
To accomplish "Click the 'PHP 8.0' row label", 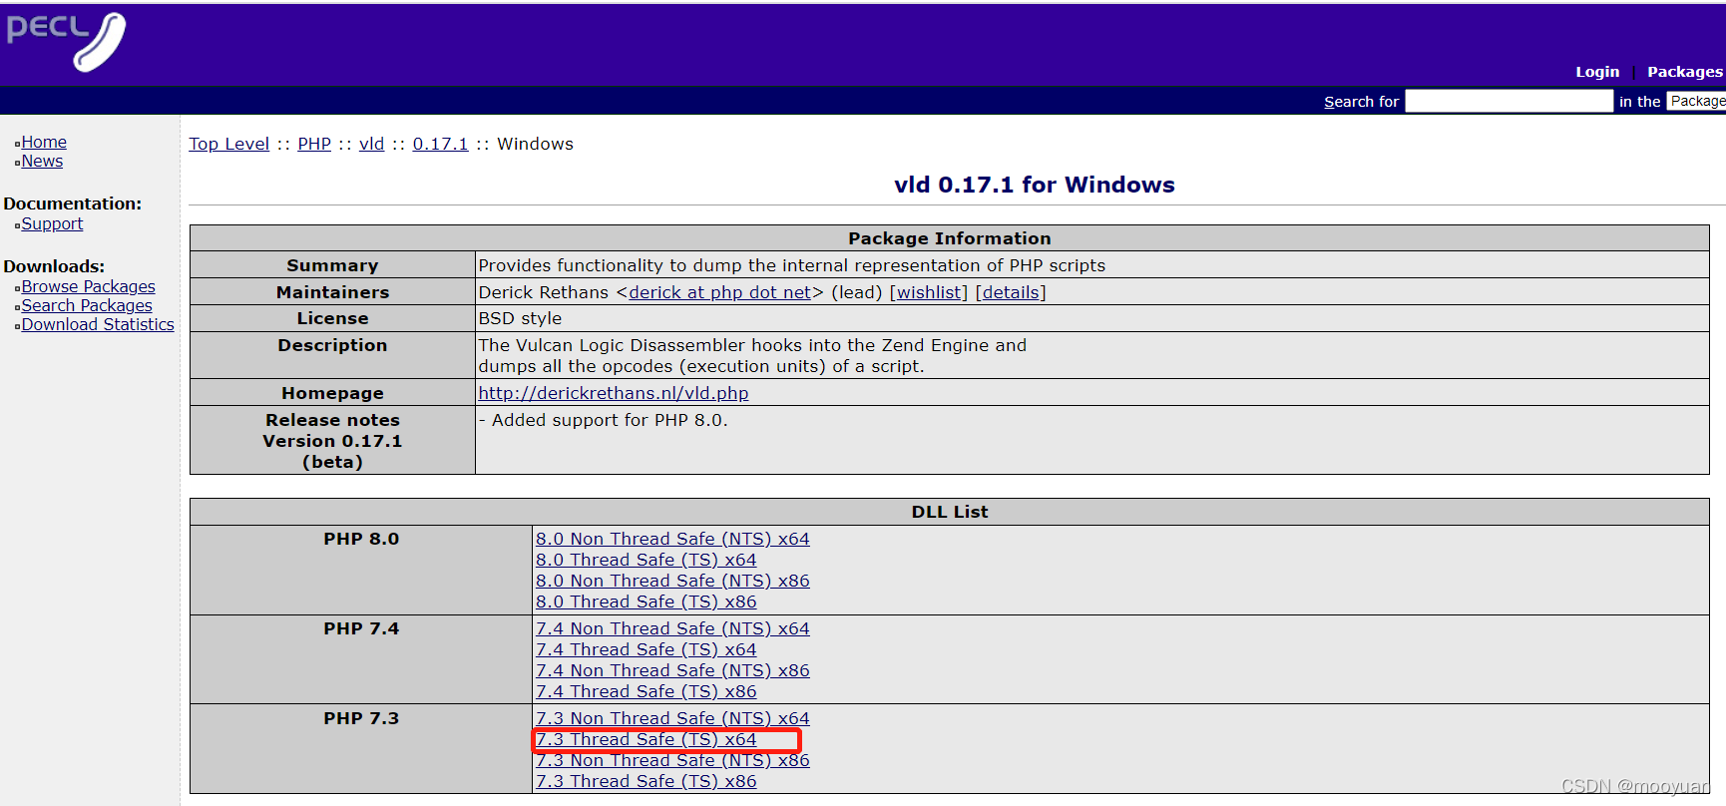I will (361, 539).
